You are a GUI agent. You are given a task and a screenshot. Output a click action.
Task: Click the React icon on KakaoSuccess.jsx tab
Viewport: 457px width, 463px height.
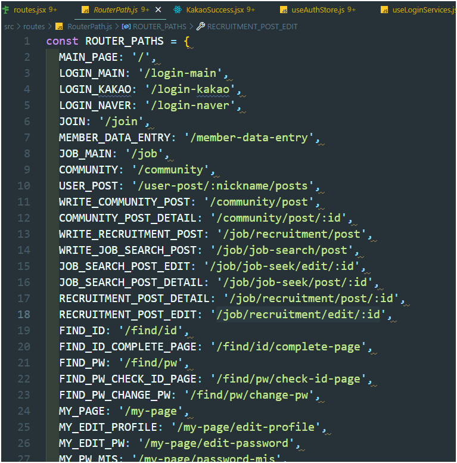pos(178,10)
